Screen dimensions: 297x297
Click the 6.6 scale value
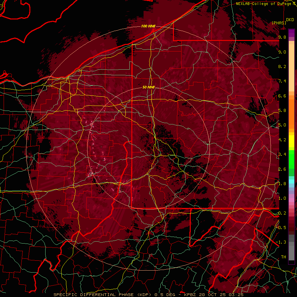282,96
